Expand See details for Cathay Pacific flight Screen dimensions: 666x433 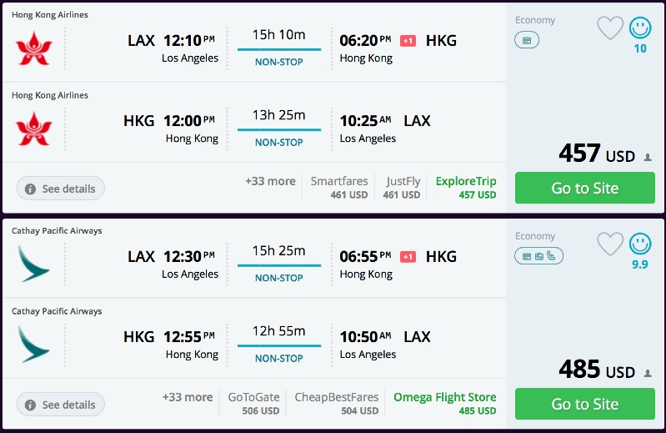tap(60, 405)
